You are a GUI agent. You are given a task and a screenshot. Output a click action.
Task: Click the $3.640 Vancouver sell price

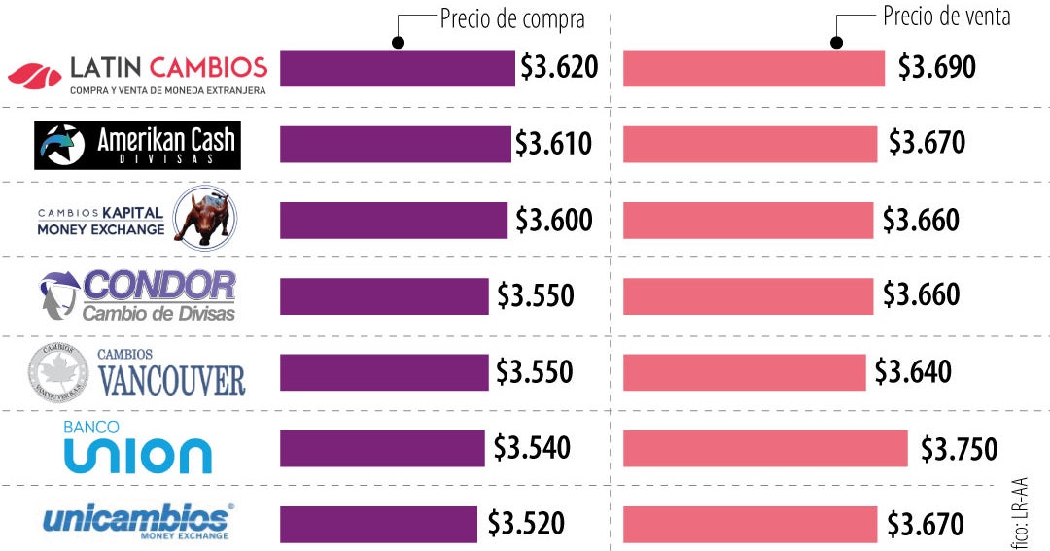point(912,372)
